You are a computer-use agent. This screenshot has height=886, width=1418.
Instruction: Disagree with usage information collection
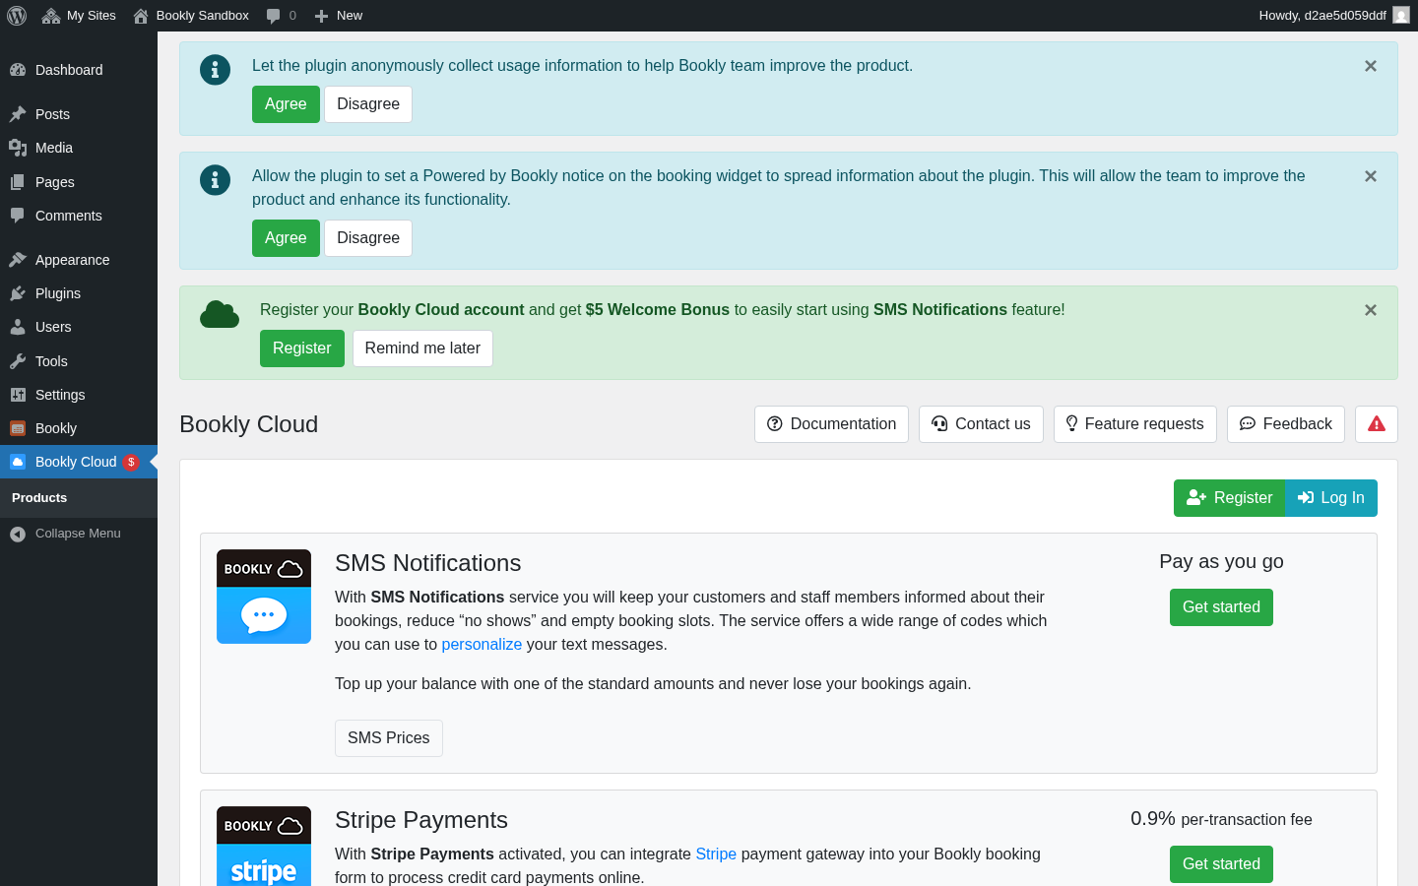tap(368, 104)
